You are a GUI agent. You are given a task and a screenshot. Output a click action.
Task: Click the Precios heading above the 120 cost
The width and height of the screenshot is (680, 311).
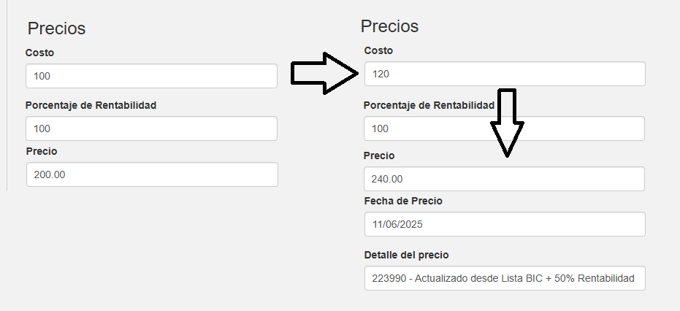(x=389, y=26)
